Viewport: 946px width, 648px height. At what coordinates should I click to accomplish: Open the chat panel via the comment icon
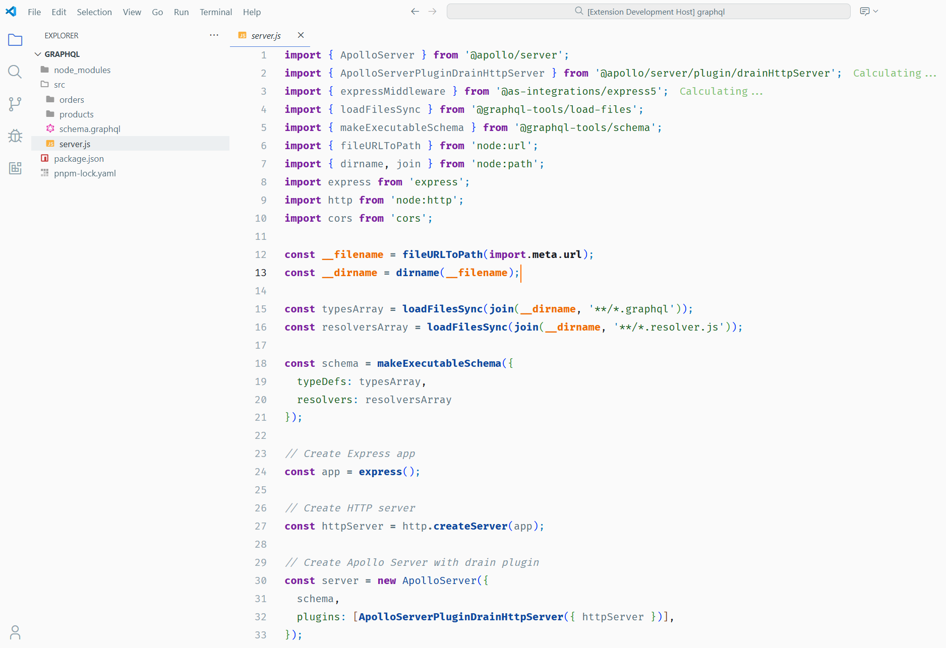click(864, 11)
